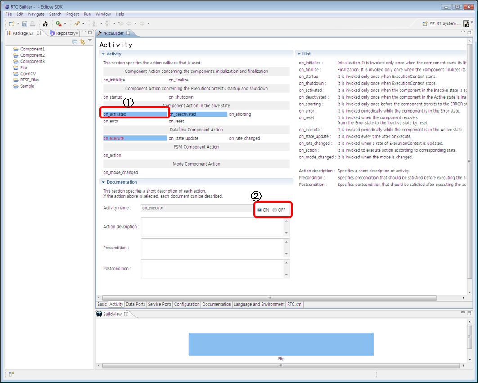Show the hidden perspectives chevron
The height and width of the screenshot is (383, 478).
[x=472, y=22]
